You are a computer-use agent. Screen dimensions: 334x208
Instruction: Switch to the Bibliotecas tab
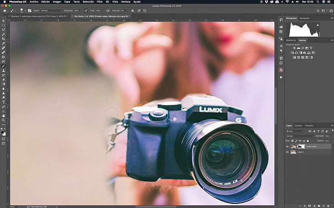coord(291,40)
